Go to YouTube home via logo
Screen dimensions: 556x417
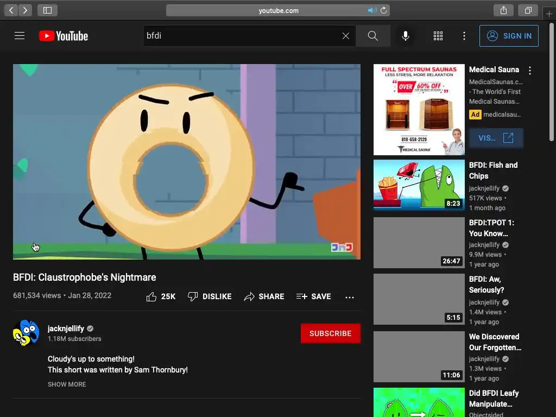click(64, 36)
